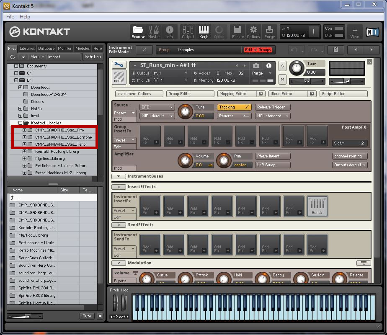Open the MIDI: default dropdown
The width and height of the screenshot is (387, 335).
click(157, 116)
